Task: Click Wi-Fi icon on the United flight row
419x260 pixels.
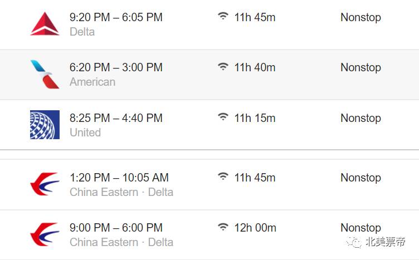Action: click(x=223, y=117)
